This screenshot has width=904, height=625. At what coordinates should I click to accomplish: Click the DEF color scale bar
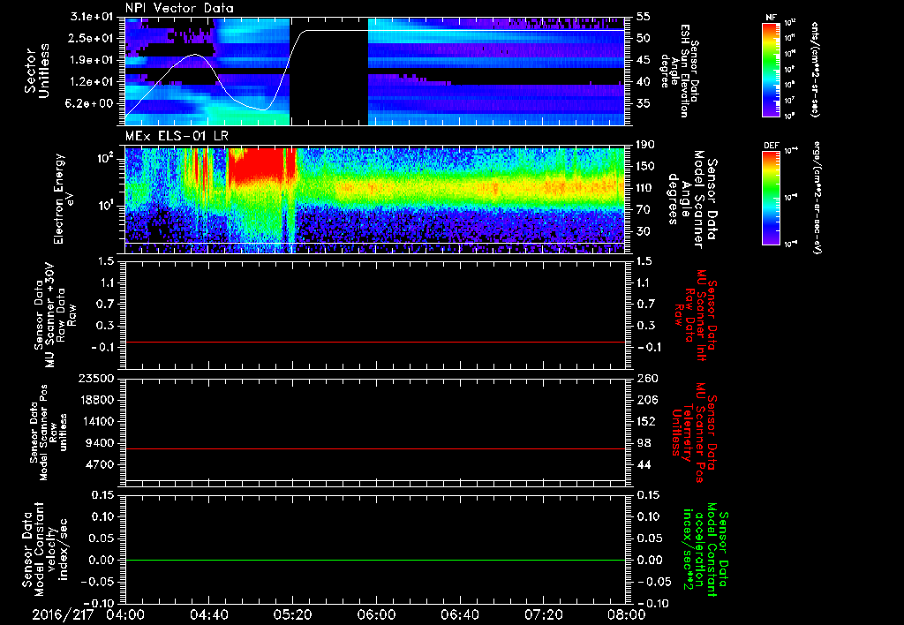771,198
